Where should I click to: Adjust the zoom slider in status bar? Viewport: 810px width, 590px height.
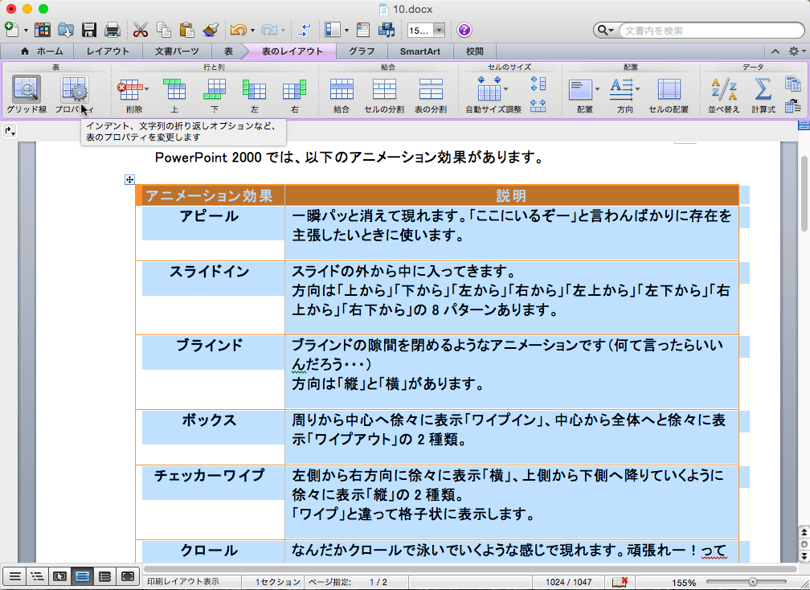[753, 582]
